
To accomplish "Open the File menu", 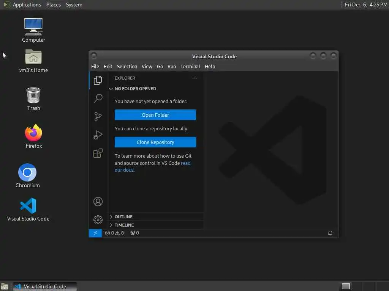I will (x=95, y=67).
